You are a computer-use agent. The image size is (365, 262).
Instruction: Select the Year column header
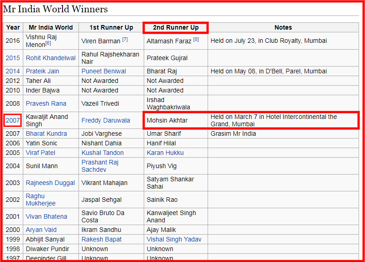pyautogui.click(x=13, y=27)
